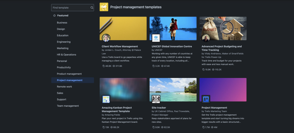Click copy icon beside 3.2K
The width and height of the screenshot is (294, 133).
coord(154,66)
